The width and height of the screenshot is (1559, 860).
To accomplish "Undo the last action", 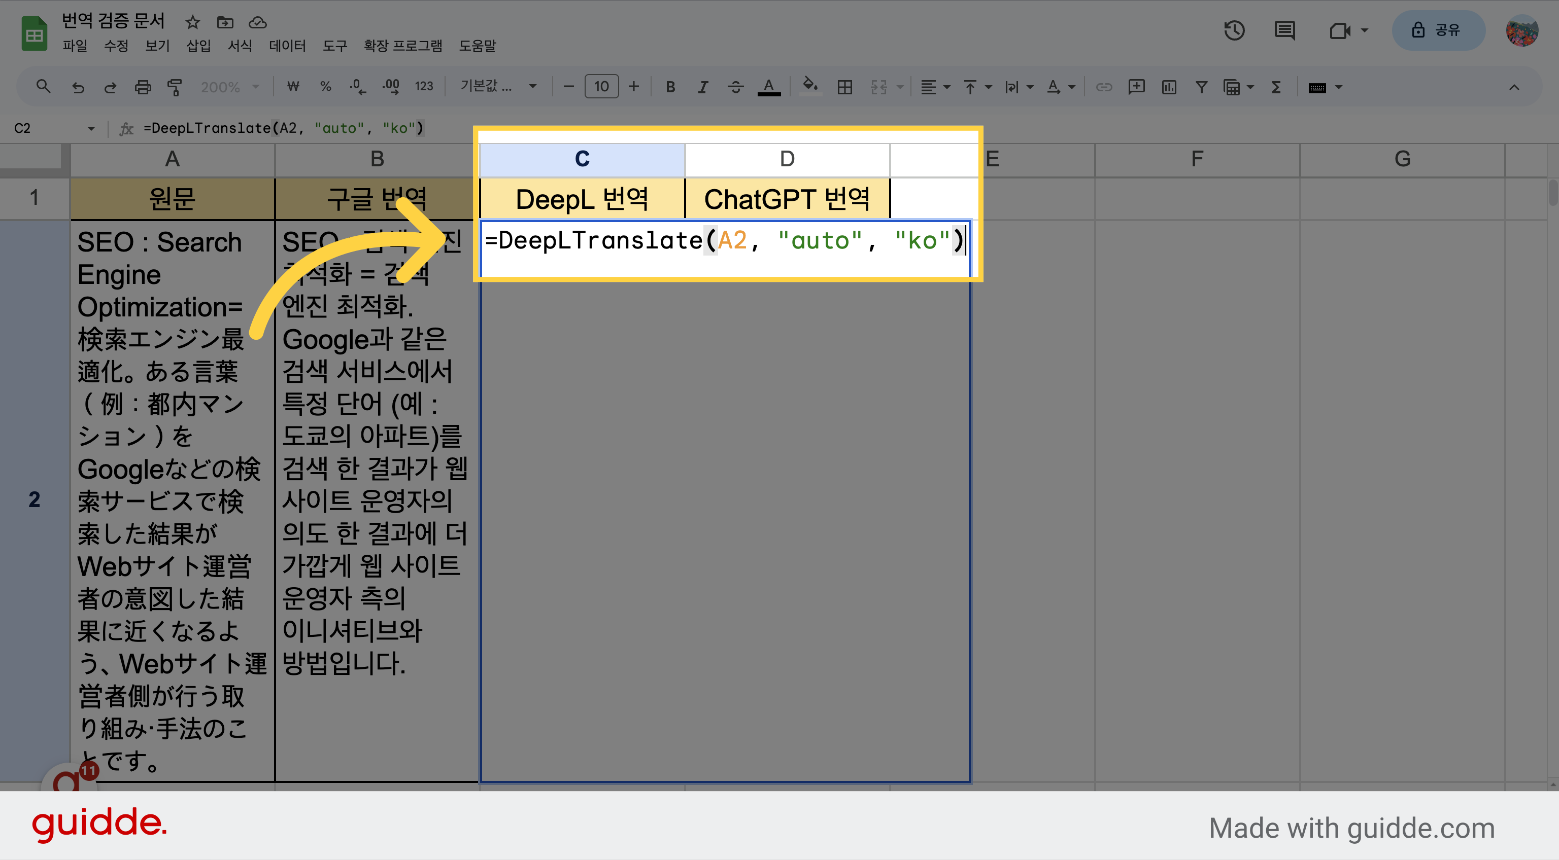I will click(78, 87).
